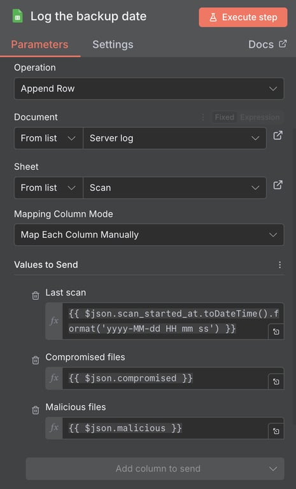Delete the Compromised files column

click(36, 360)
